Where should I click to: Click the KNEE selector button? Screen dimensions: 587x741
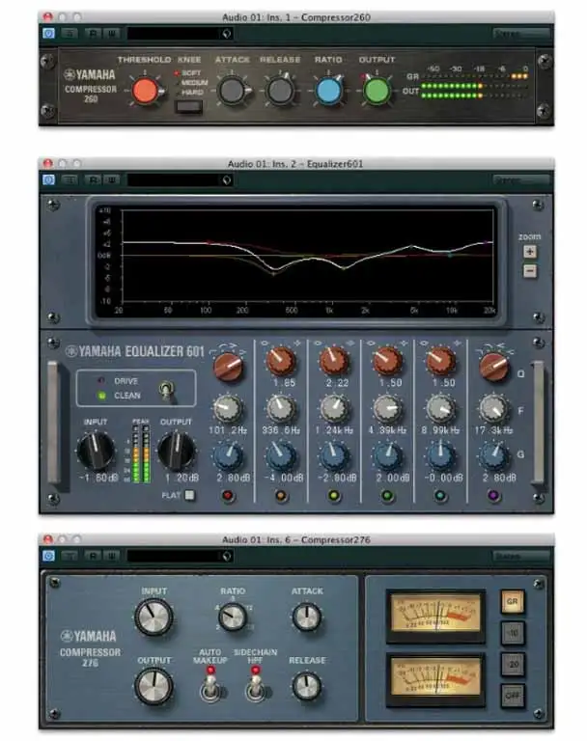pyautogui.click(x=188, y=107)
